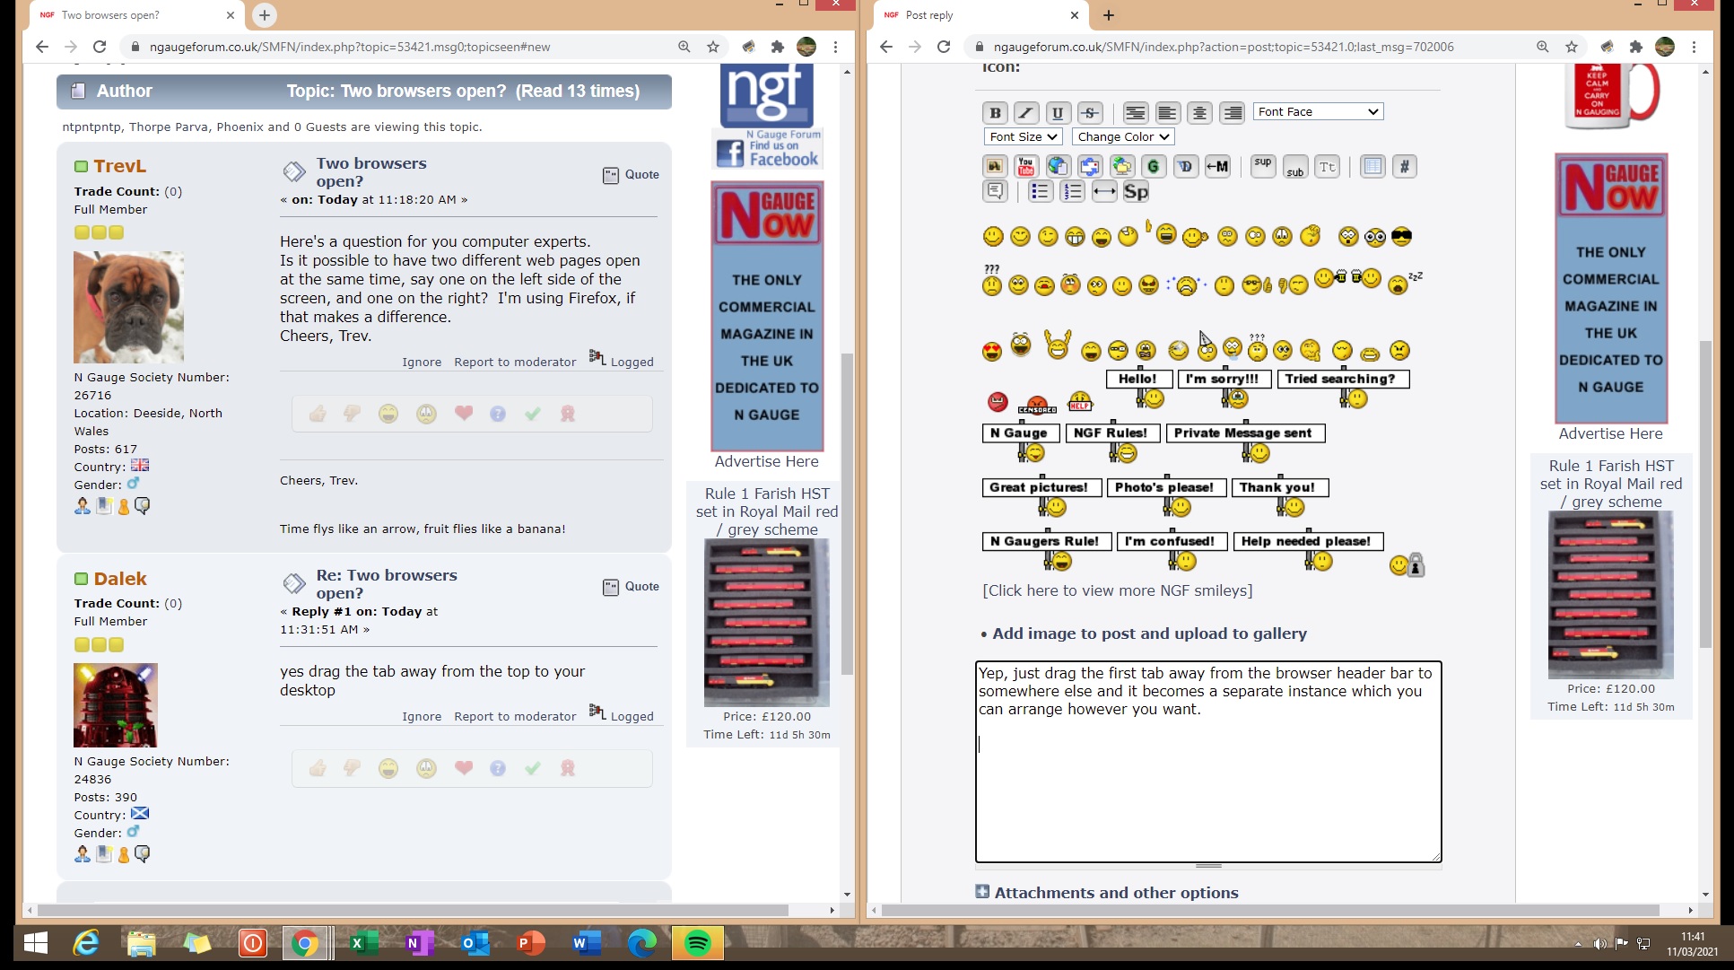Open the Change Color dropdown
1734x970 pixels.
click(1123, 136)
